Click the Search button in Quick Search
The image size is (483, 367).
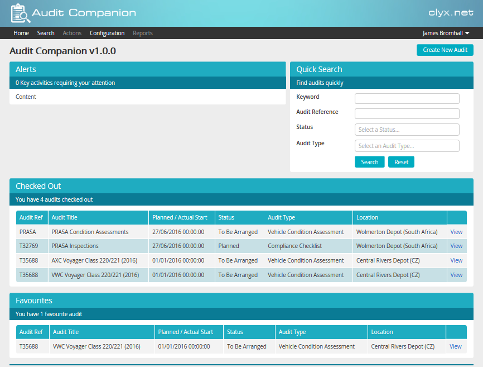(x=370, y=162)
